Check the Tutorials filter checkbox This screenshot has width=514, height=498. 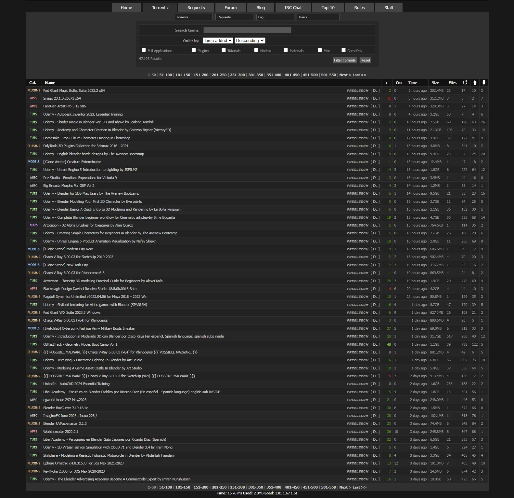click(224, 50)
